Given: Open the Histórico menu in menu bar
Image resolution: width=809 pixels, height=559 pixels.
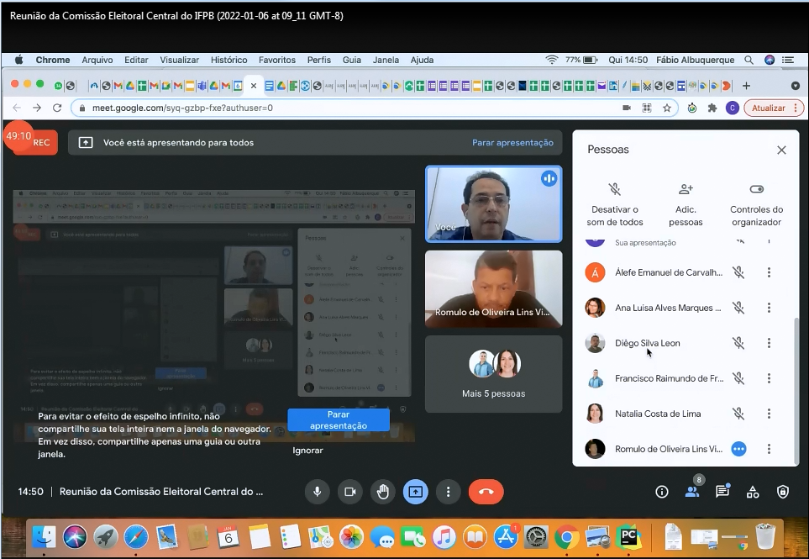Looking at the screenshot, I should 229,60.
